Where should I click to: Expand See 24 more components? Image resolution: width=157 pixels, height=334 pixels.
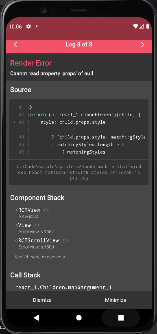pyautogui.click(x=40, y=257)
